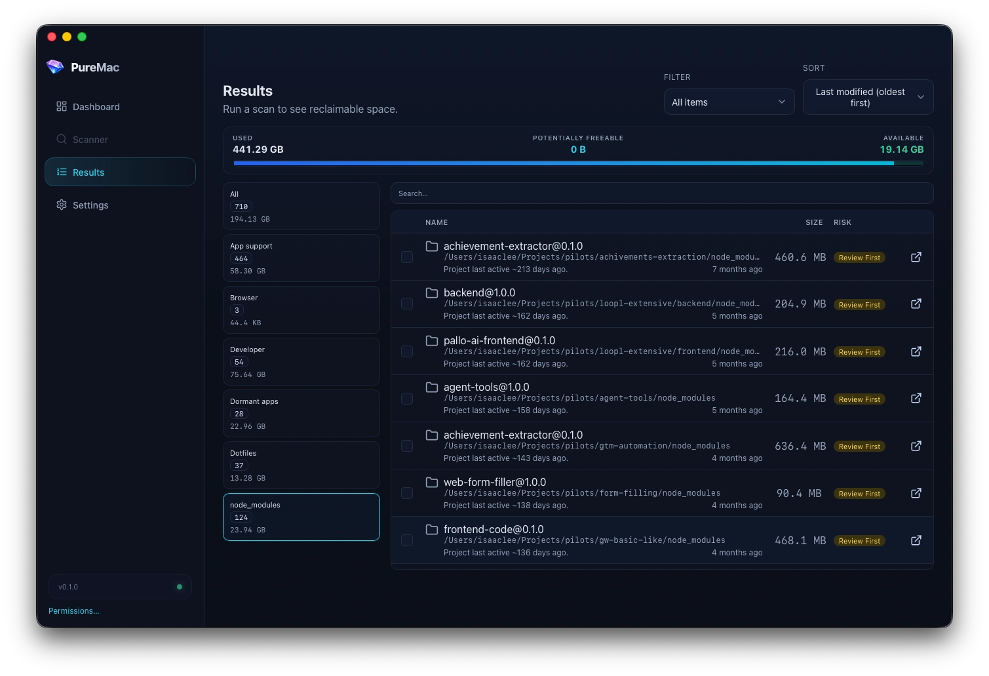Click the 19.14 GB available value
The width and height of the screenshot is (989, 676).
[x=902, y=149]
